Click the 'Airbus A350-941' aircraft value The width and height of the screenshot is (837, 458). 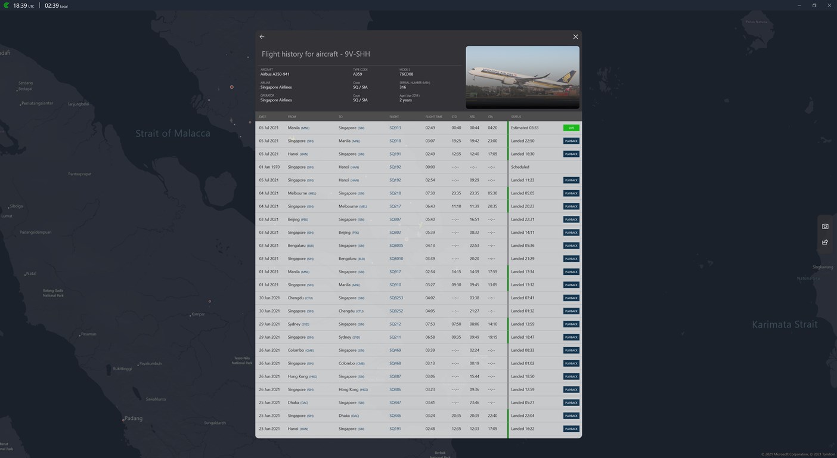(275, 75)
